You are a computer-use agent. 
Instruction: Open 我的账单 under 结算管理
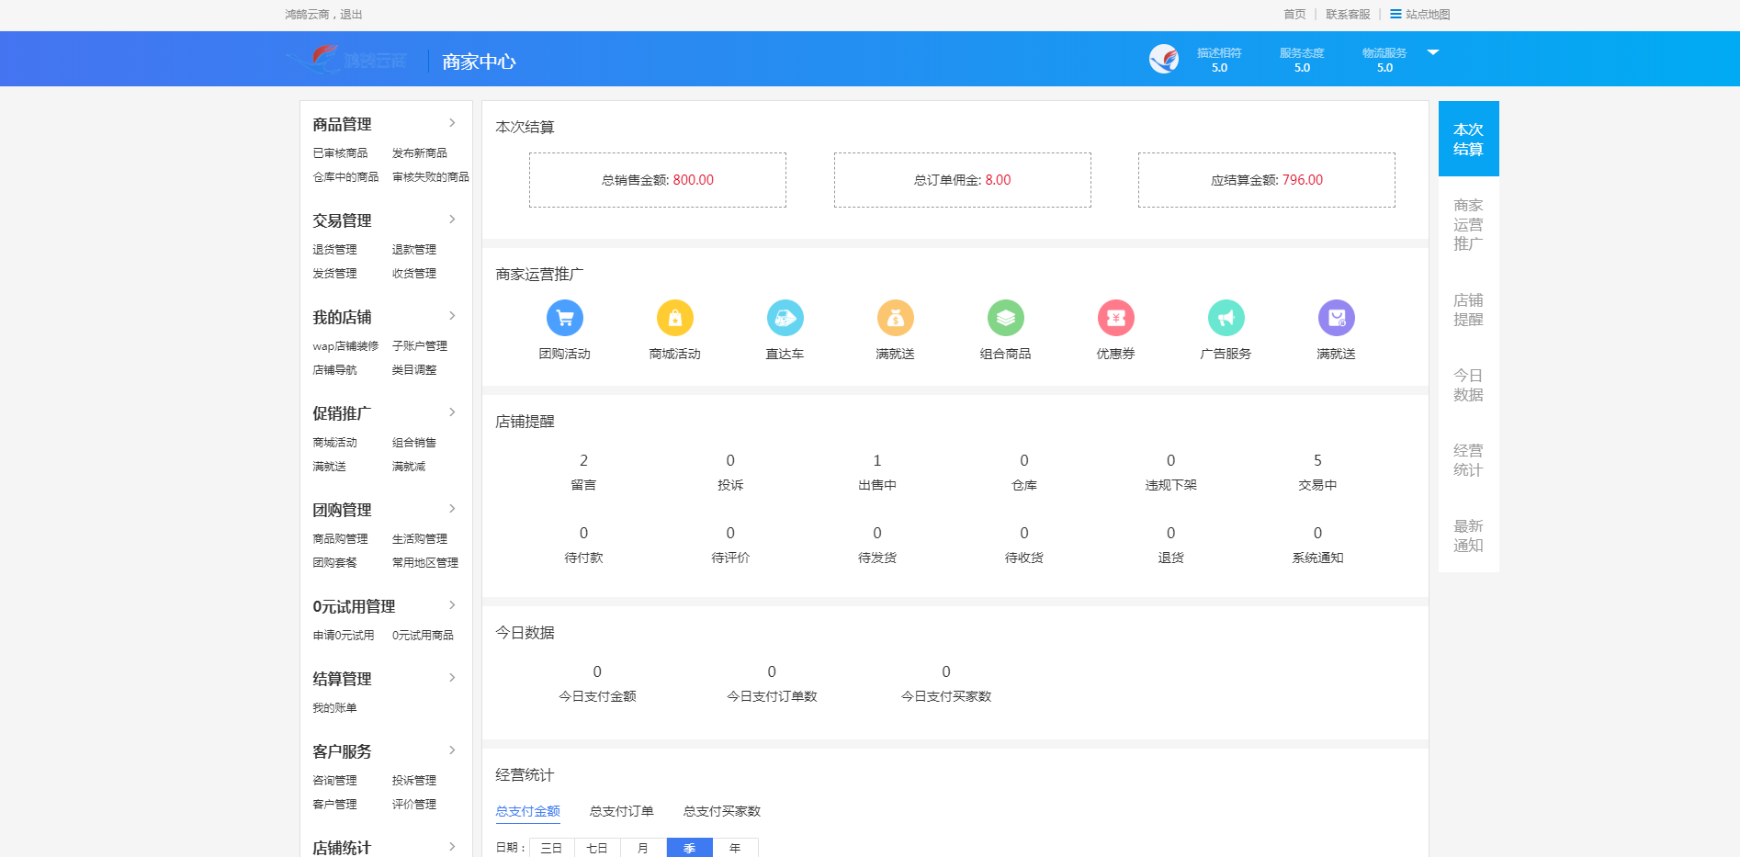334,706
